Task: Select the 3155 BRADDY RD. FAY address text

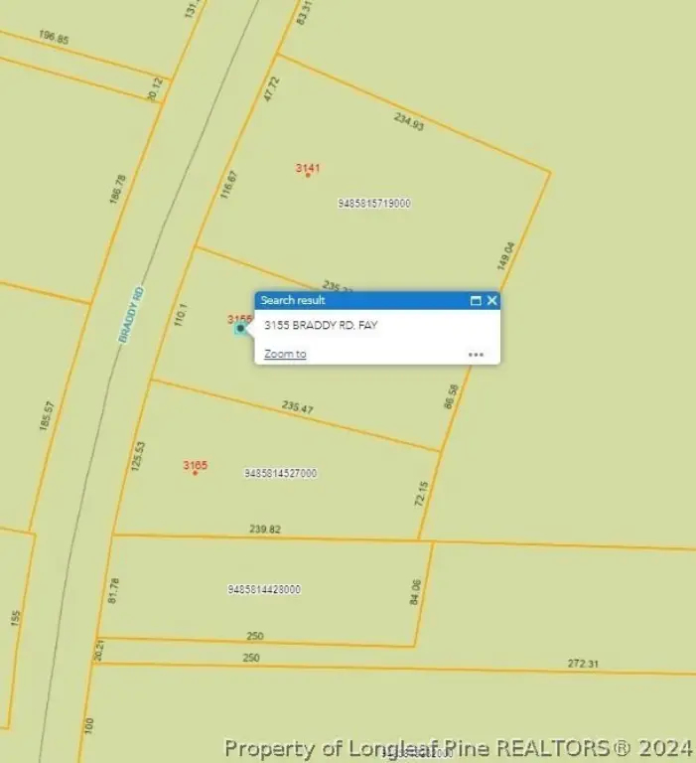Action: coord(320,325)
